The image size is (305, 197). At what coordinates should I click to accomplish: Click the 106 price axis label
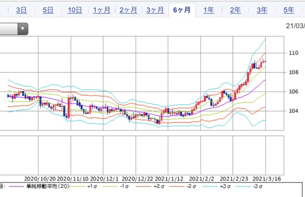(294, 92)
